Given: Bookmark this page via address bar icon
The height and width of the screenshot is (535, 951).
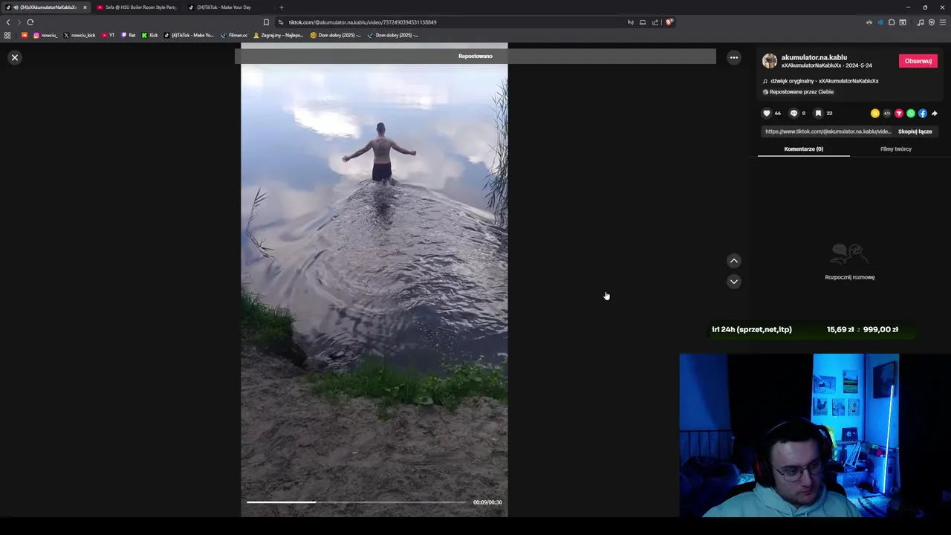Looking at the screenshot, I should (x=266, y=22).
